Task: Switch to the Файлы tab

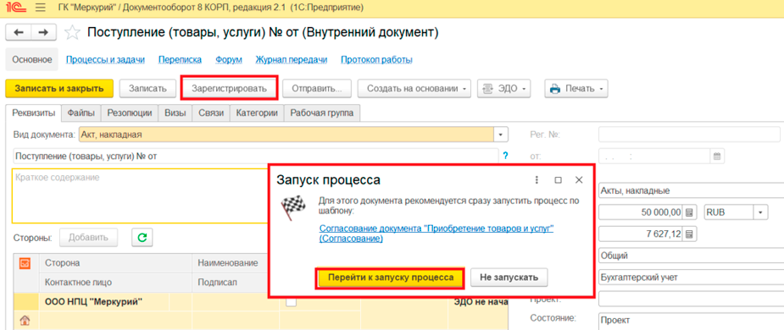Action: coord(81,113)
